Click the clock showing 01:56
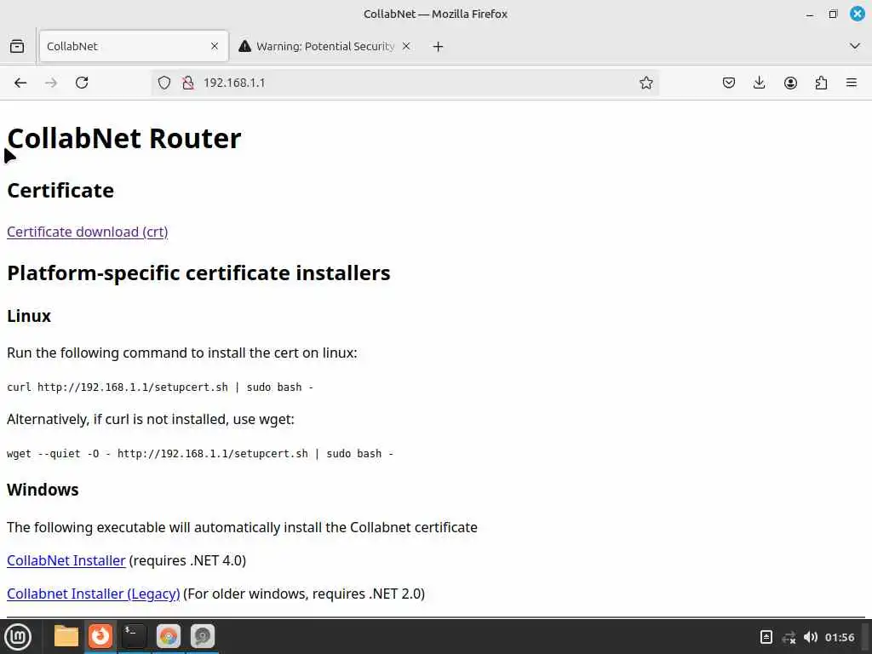This screenshot has width=872, height=654. pos(840,637)
